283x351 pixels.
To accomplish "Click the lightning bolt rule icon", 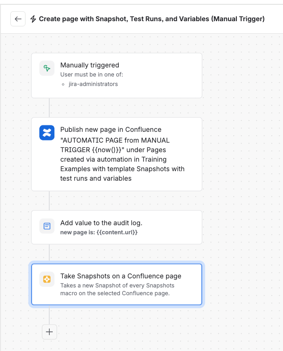I will (x=33, y=19).
